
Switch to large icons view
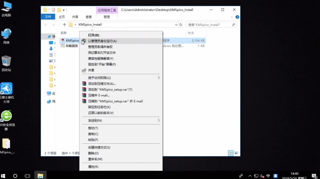[x=236, y=153]
